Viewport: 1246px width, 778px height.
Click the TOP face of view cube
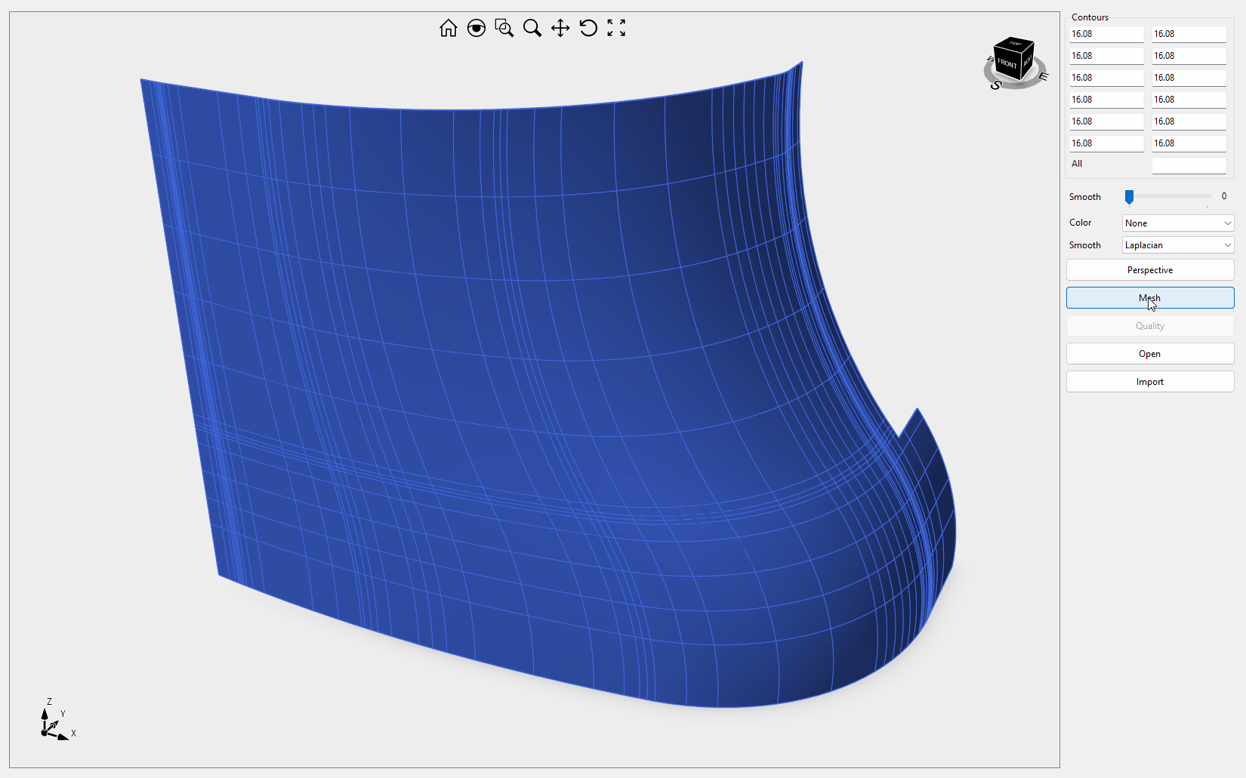tap(1015, 45)
